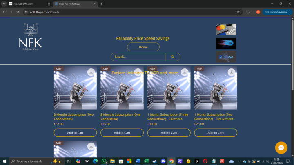
Task: Open File Explorer from the taskbar
Action: click(113, 161)
